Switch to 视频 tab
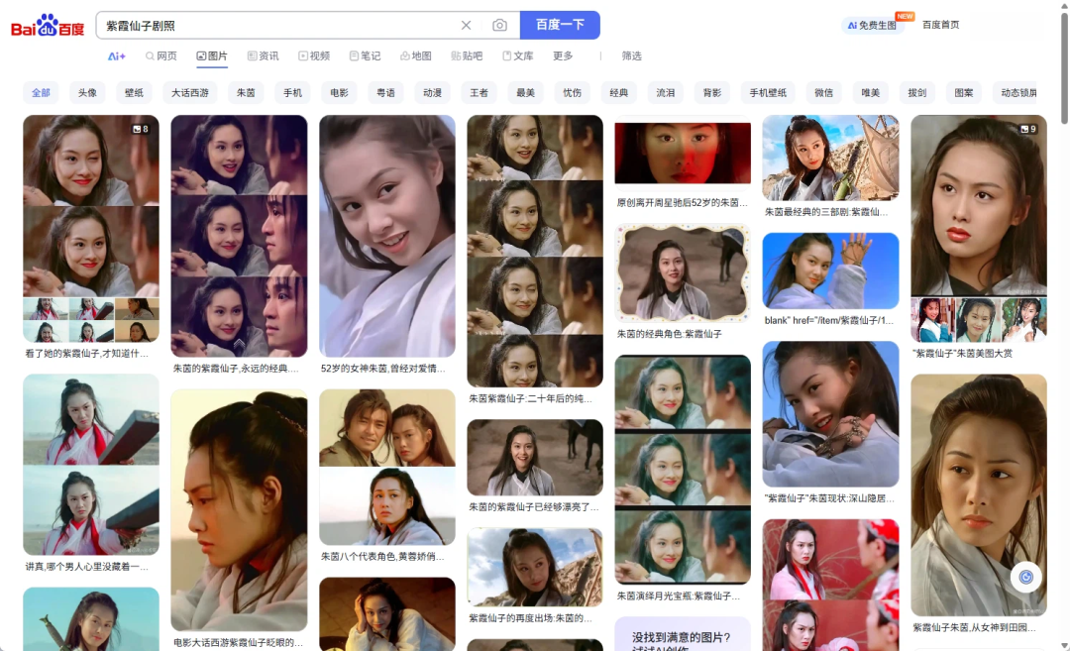 pyautogui.click(x=314, y=55)
